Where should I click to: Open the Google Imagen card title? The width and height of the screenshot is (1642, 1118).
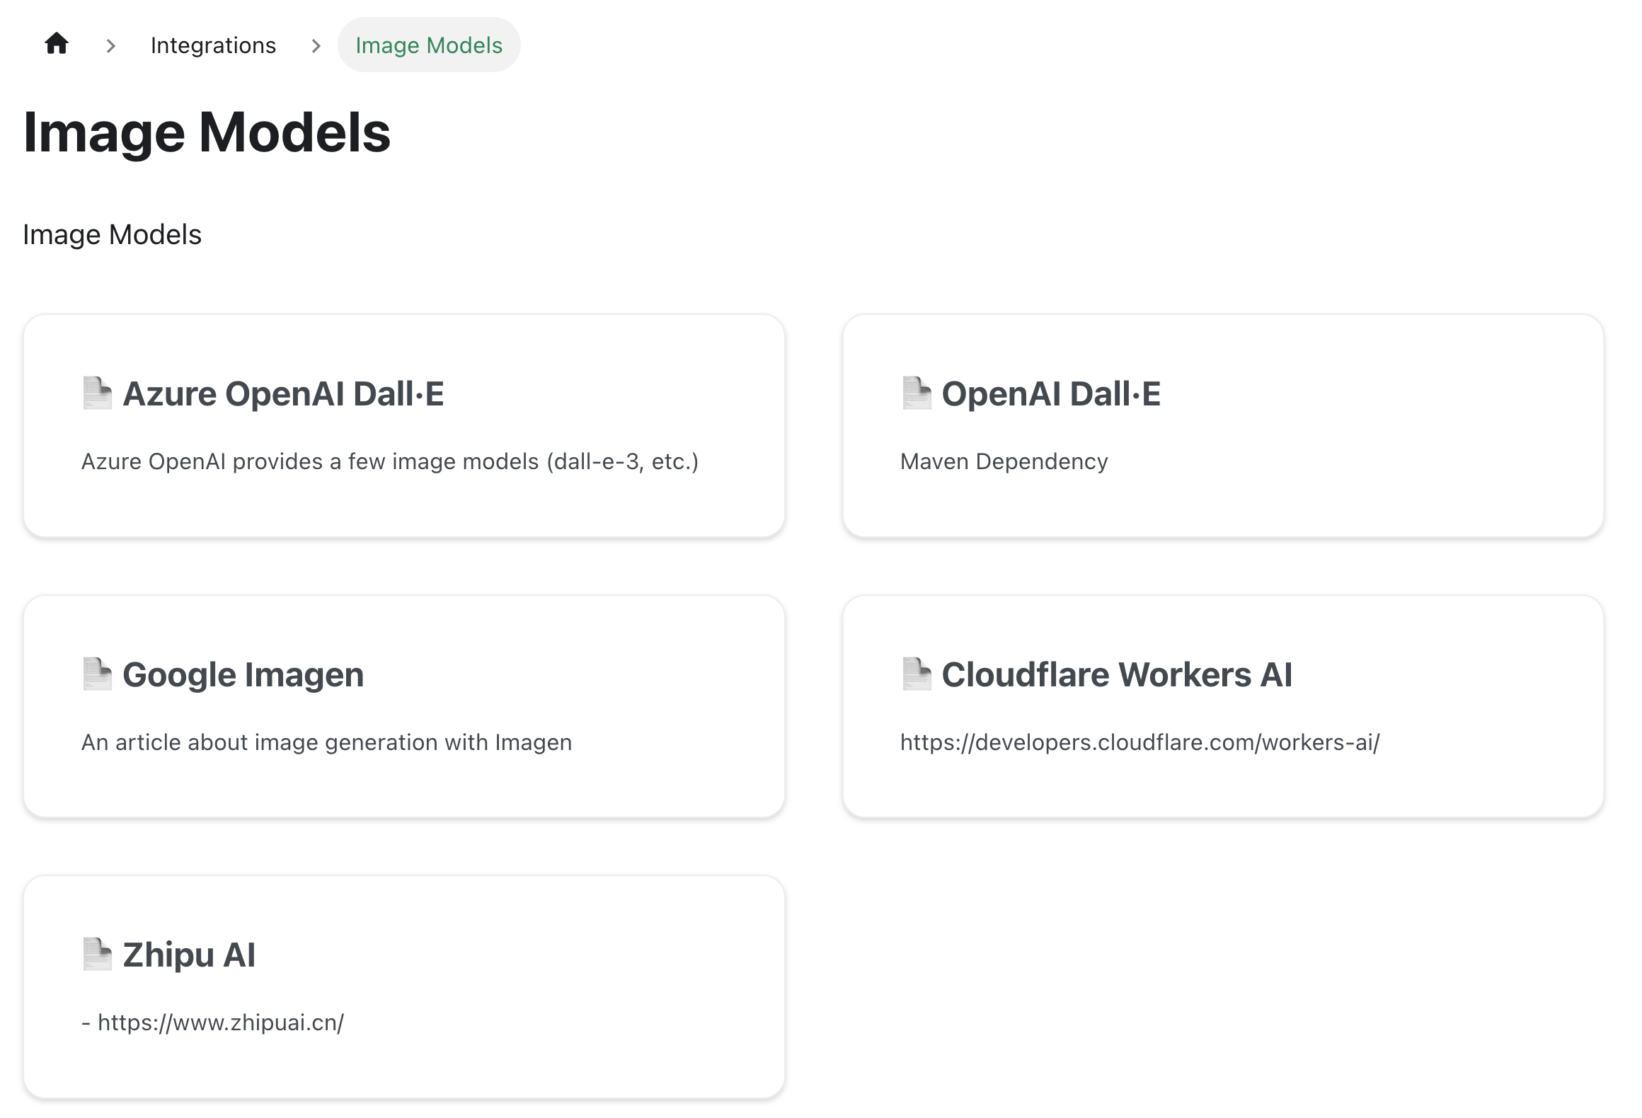pos(243,674)
